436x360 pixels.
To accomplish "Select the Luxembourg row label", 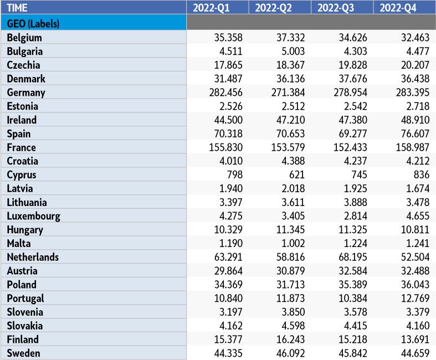I will tap(34, 216).
